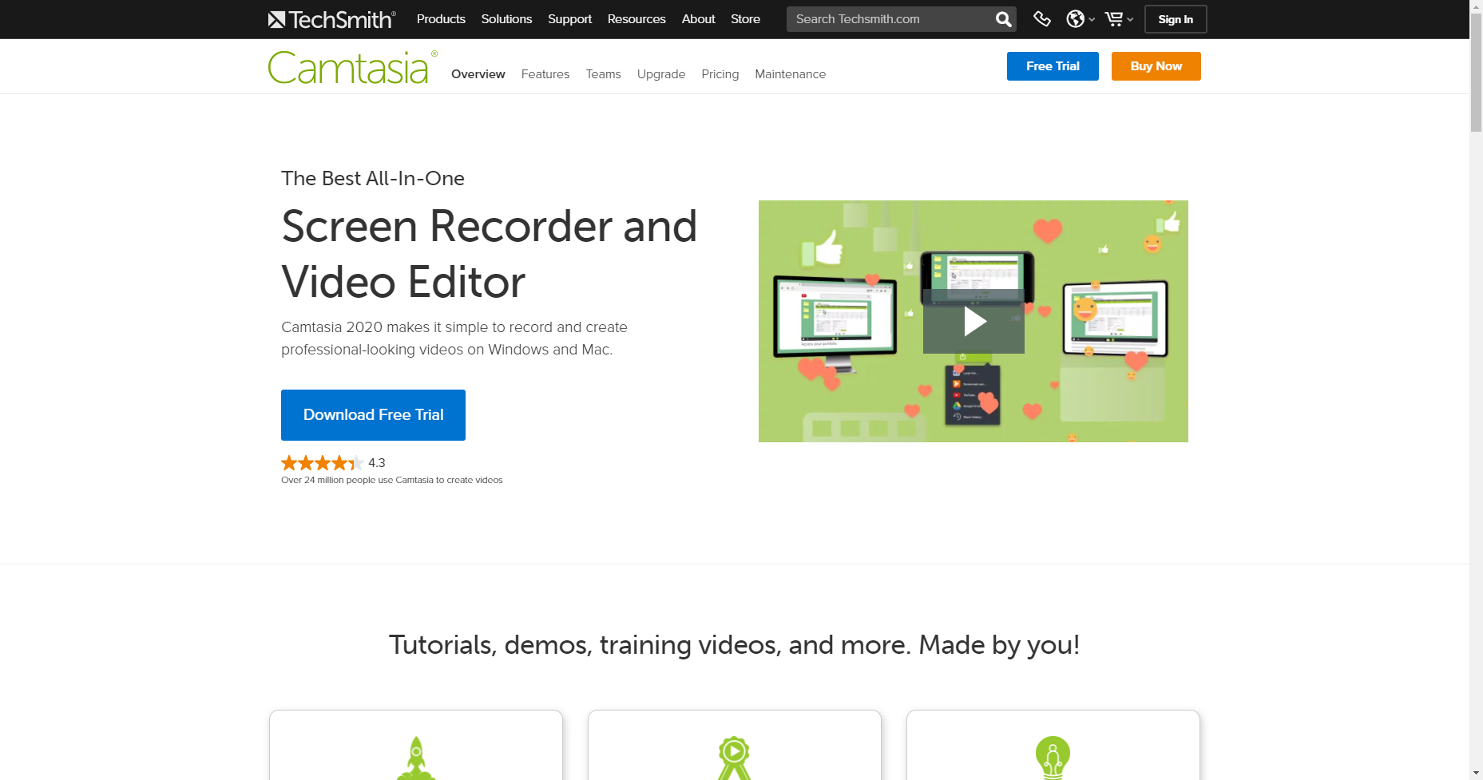The image size is (1483, 780).
Task: Play the Camtasia promo video
Action: click(973, 322)
